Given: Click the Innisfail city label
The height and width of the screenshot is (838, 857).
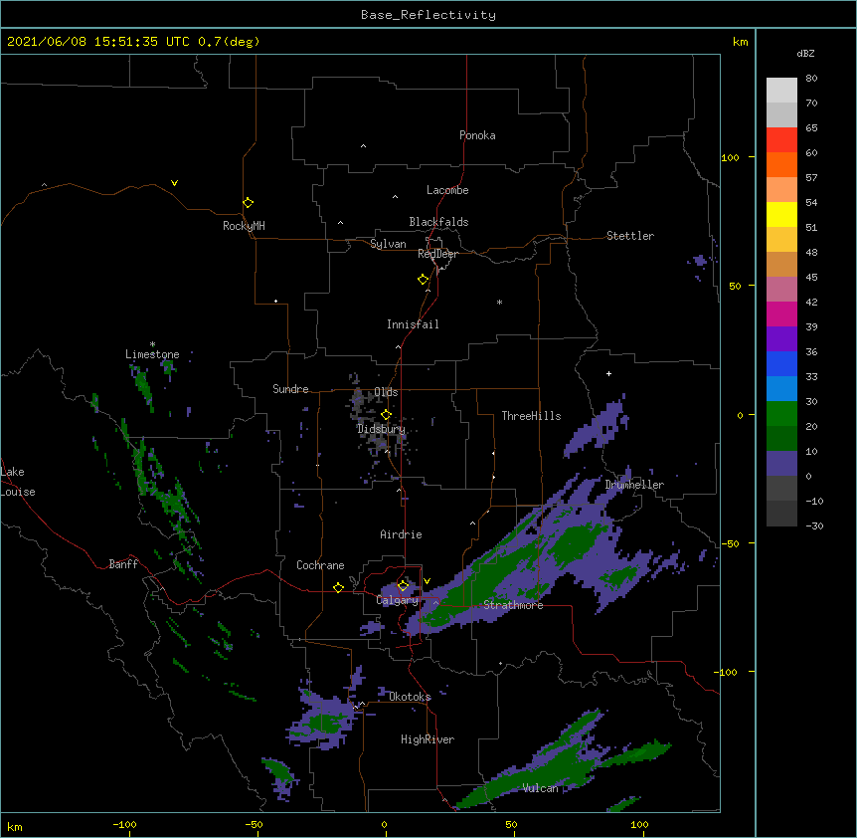Looking at the screenshot, I should tap(413, 324).
